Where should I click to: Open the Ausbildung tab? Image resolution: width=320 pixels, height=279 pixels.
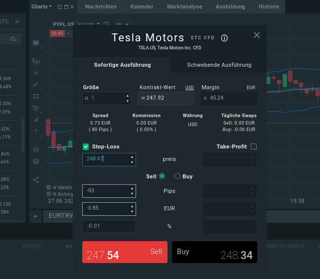tap(230, 7)
